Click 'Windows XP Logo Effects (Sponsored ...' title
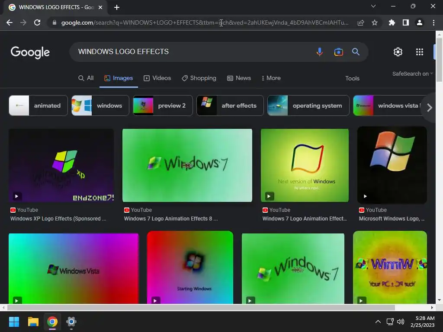 point(58,218)
